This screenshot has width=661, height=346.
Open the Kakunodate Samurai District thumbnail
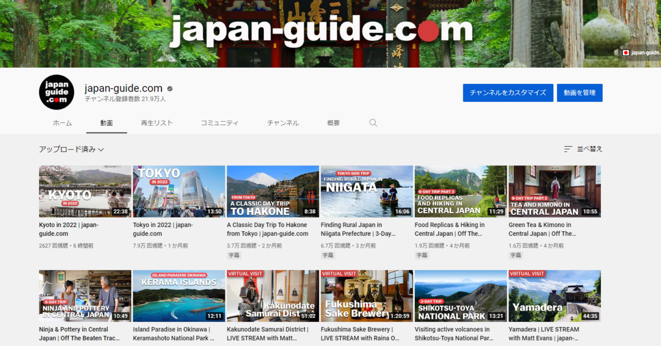tap(273, 296)
